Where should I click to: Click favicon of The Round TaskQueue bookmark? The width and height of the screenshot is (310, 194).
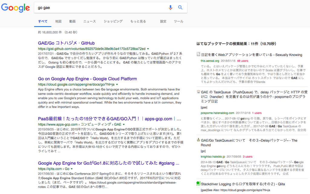[198, 140]
